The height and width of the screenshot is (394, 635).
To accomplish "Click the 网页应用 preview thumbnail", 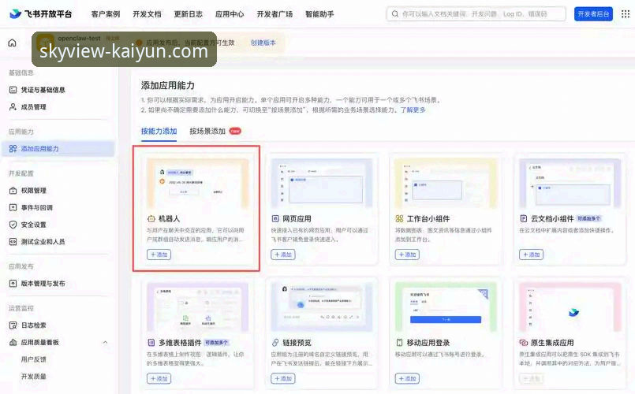I will pos(322,184).
